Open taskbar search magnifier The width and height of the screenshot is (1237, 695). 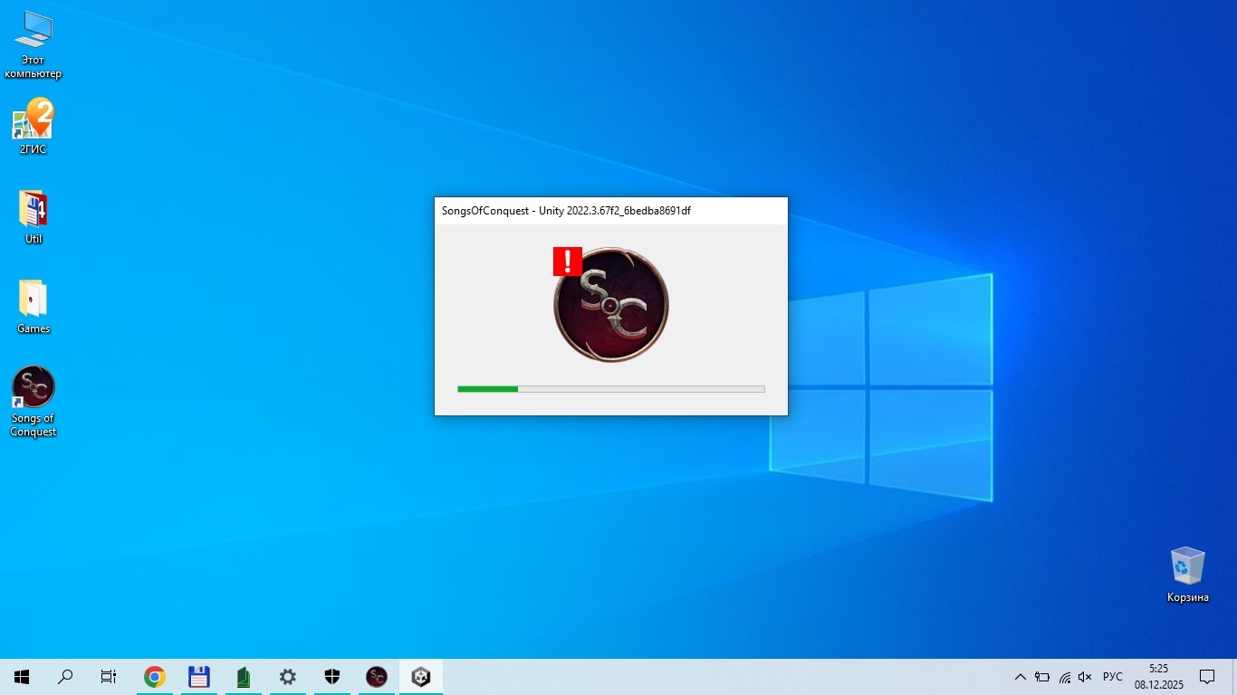tap(65, 677)
